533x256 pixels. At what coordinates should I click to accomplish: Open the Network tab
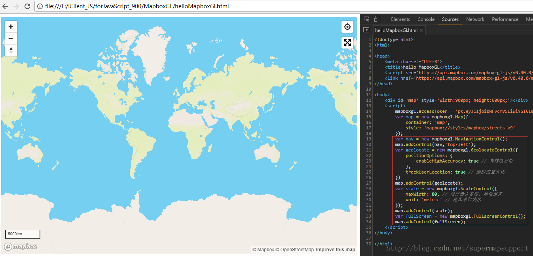click(x=475, y=19)
